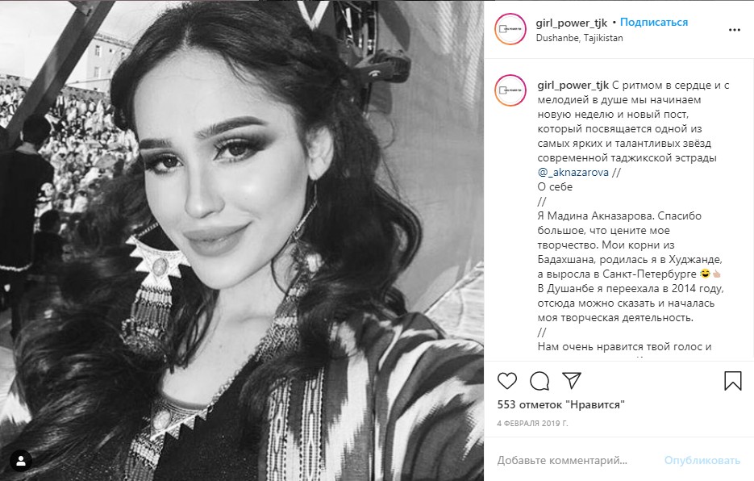Screen dimensions: 754x481
Task: Open girl_power_tjk username in header
Action: (x=572, y=23)
